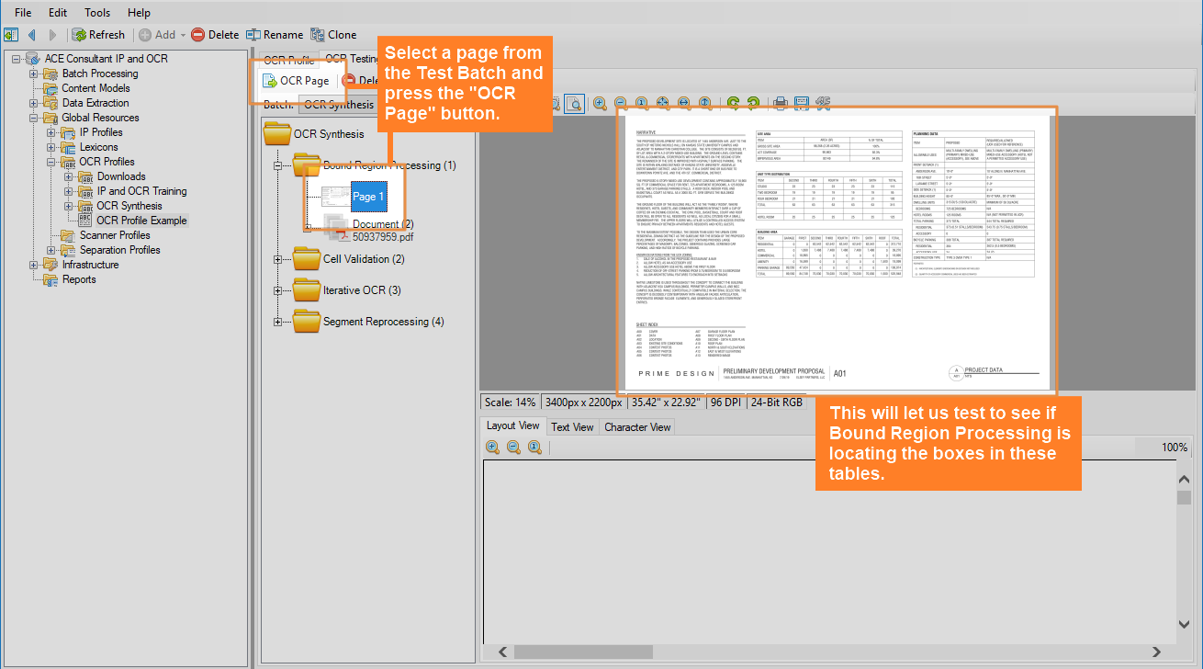Image resolution: width=1203 pixels, height=669 pixels.
Task: Click the zoom in magnifier above the image viewer
Action: (x=600, y=103)
